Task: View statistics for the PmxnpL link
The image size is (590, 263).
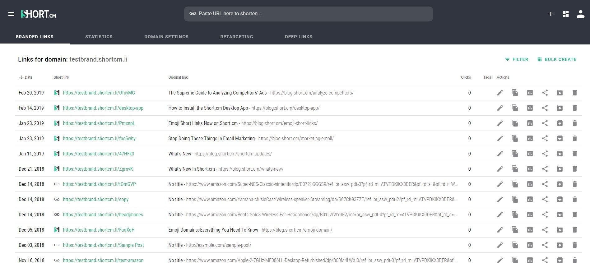Action: 530,123
